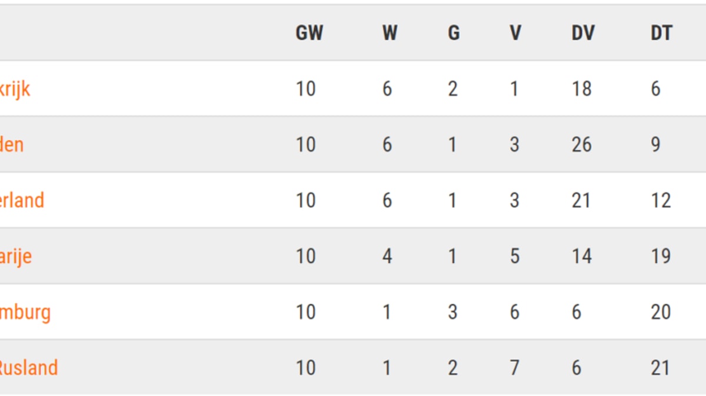Image resolution: width=706 pixels, height=396 pixels.
Task: Select the G column header
Action: 454,33
